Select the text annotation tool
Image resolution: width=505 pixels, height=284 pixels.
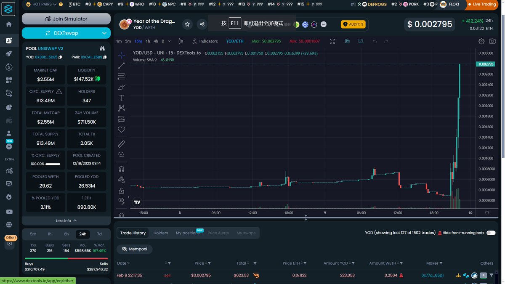point(121,98)
